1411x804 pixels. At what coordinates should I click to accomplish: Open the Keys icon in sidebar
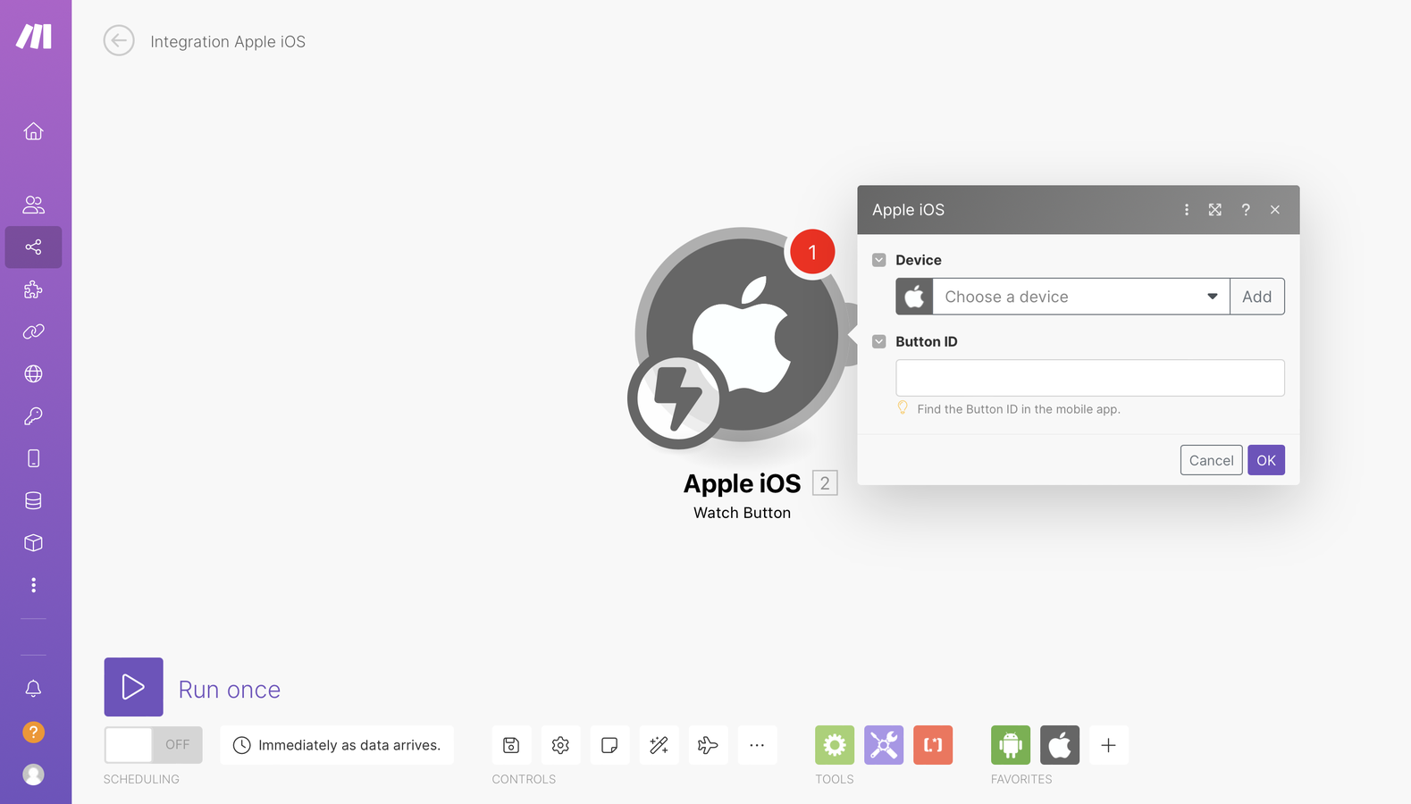33,416
